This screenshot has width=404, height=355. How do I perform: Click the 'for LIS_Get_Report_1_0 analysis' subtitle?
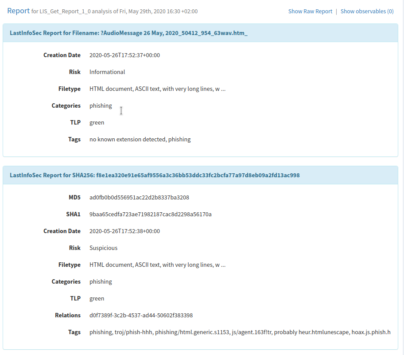pos(114,12)
